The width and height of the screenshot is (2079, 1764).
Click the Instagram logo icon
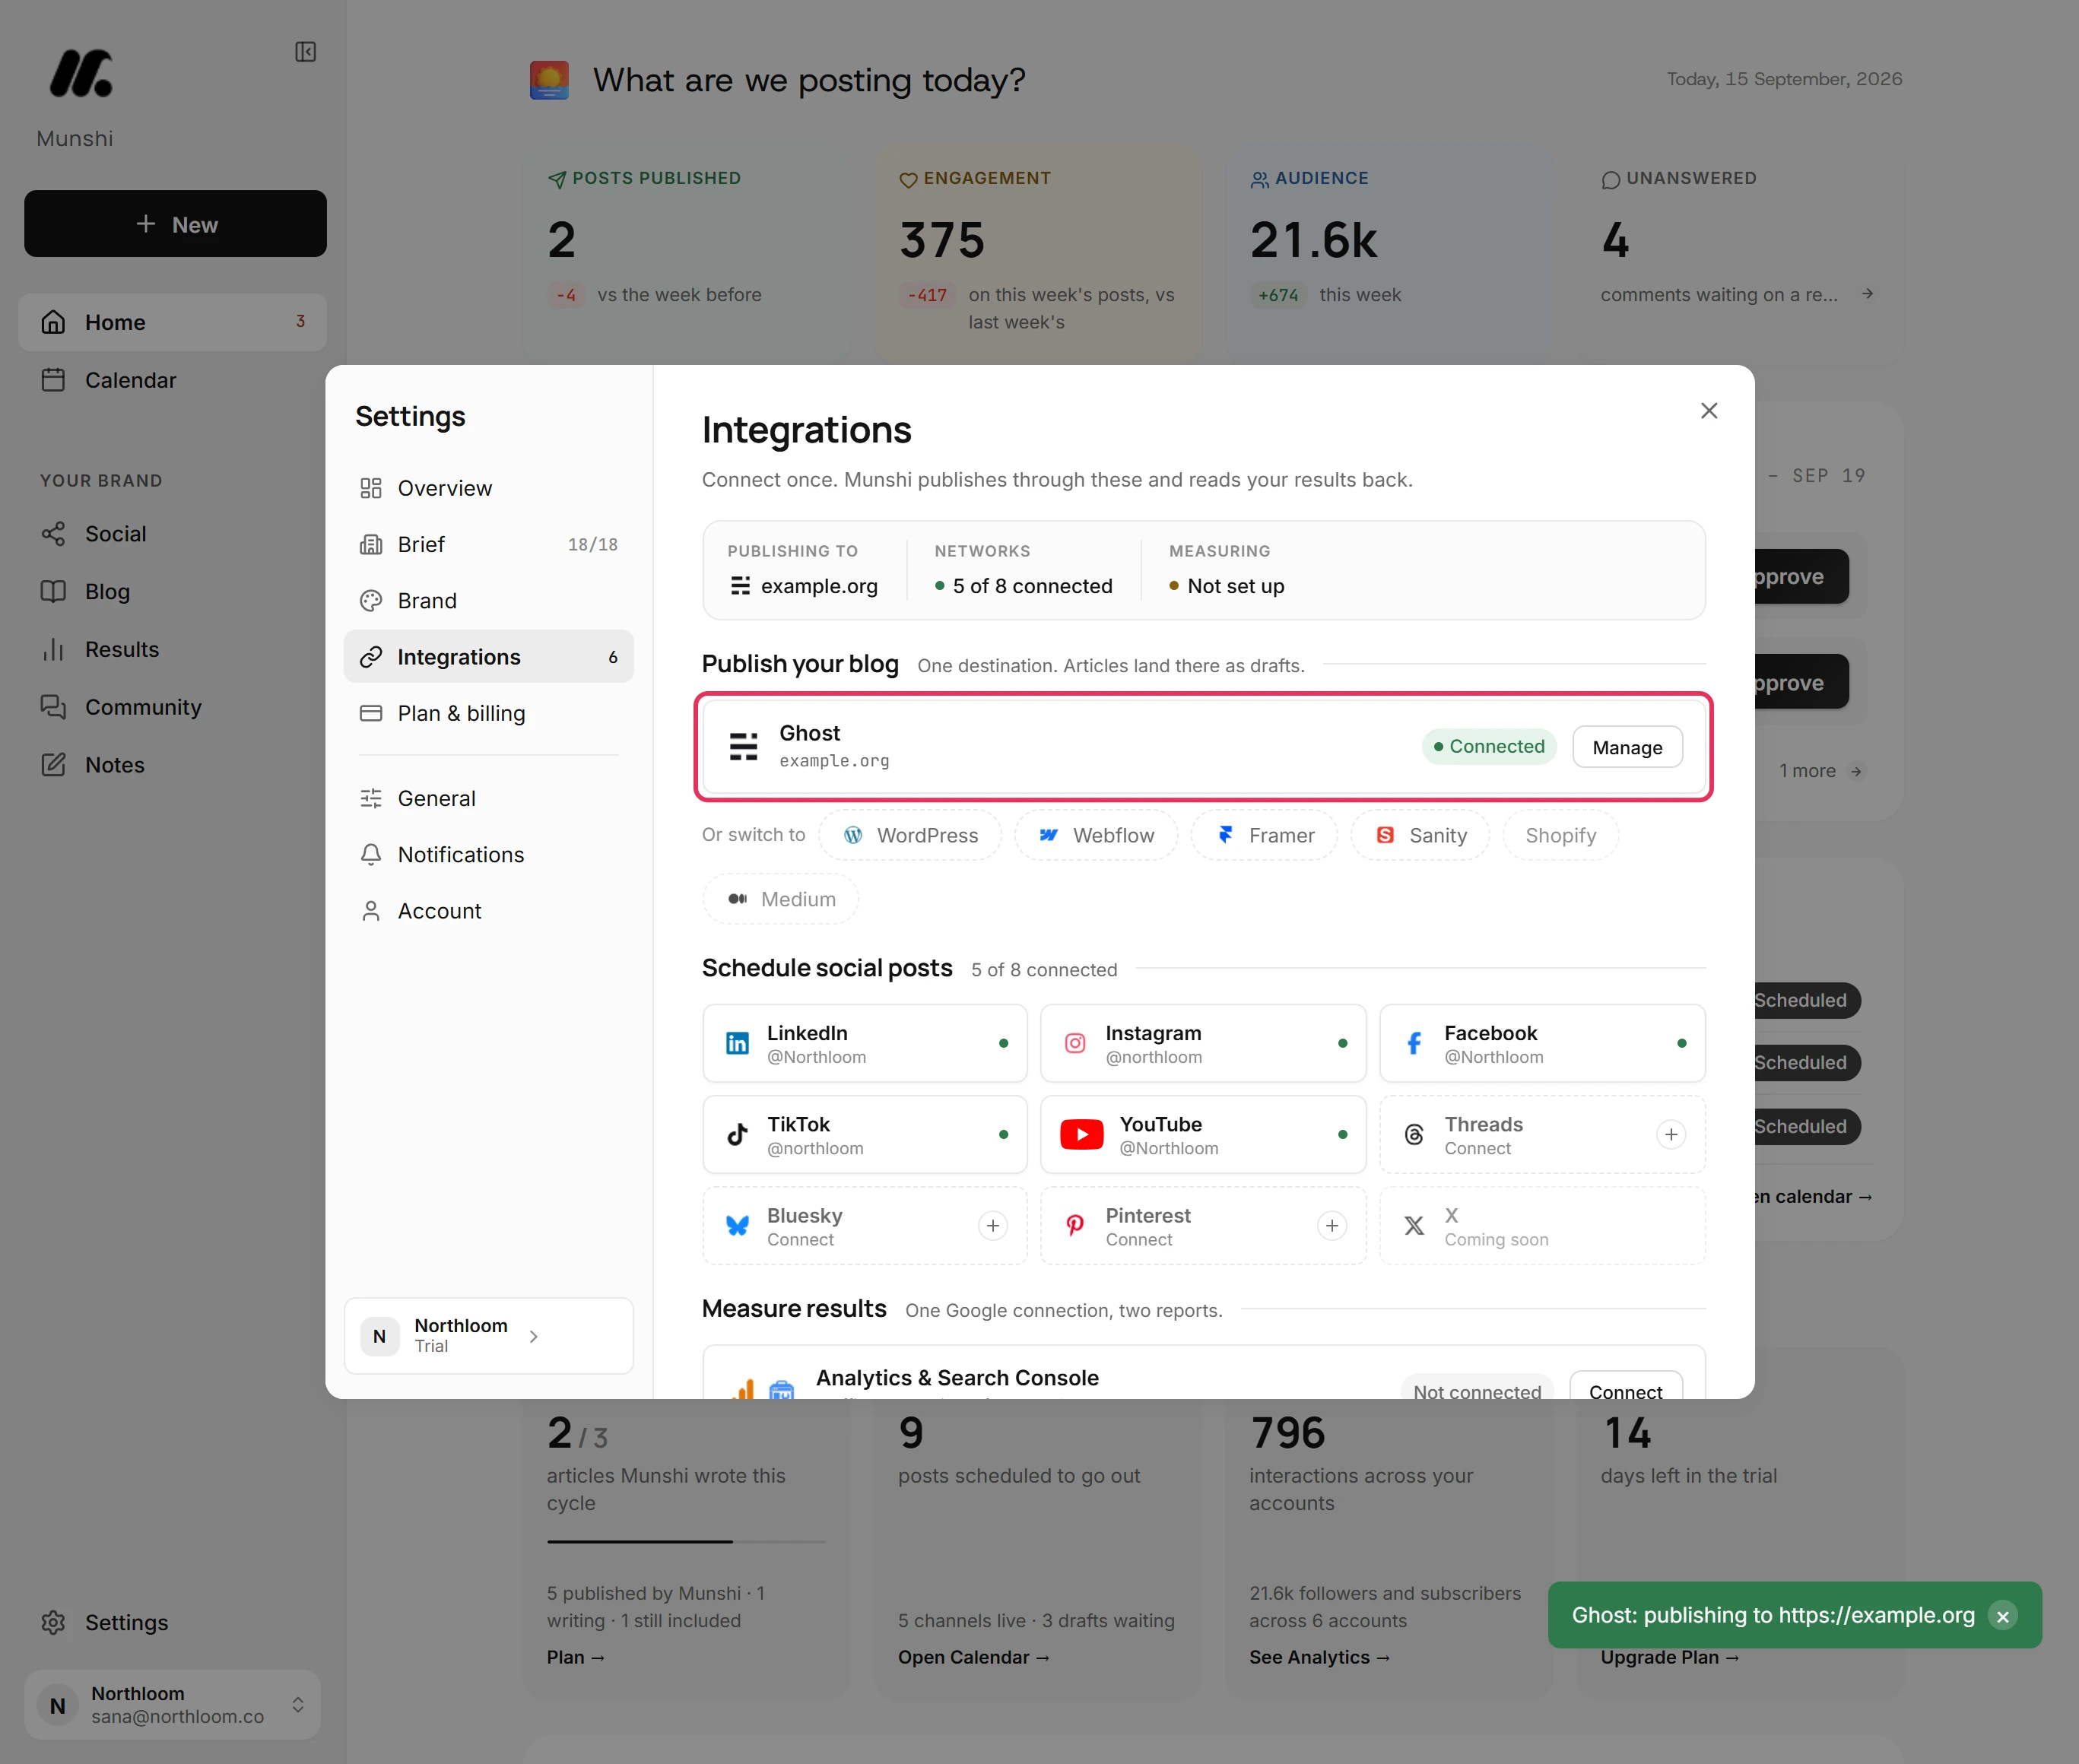pos(1075,1044)
